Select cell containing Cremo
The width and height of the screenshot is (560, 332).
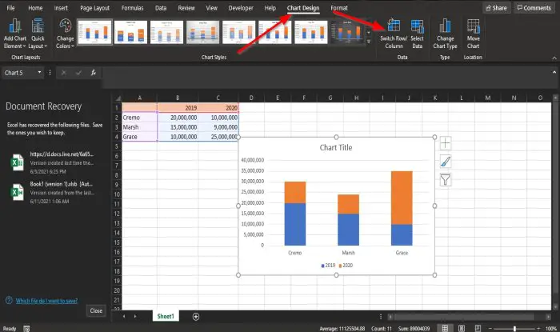click(140, 118)
